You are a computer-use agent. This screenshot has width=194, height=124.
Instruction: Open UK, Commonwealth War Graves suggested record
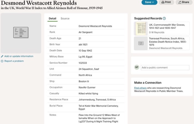tap(167, 26)
